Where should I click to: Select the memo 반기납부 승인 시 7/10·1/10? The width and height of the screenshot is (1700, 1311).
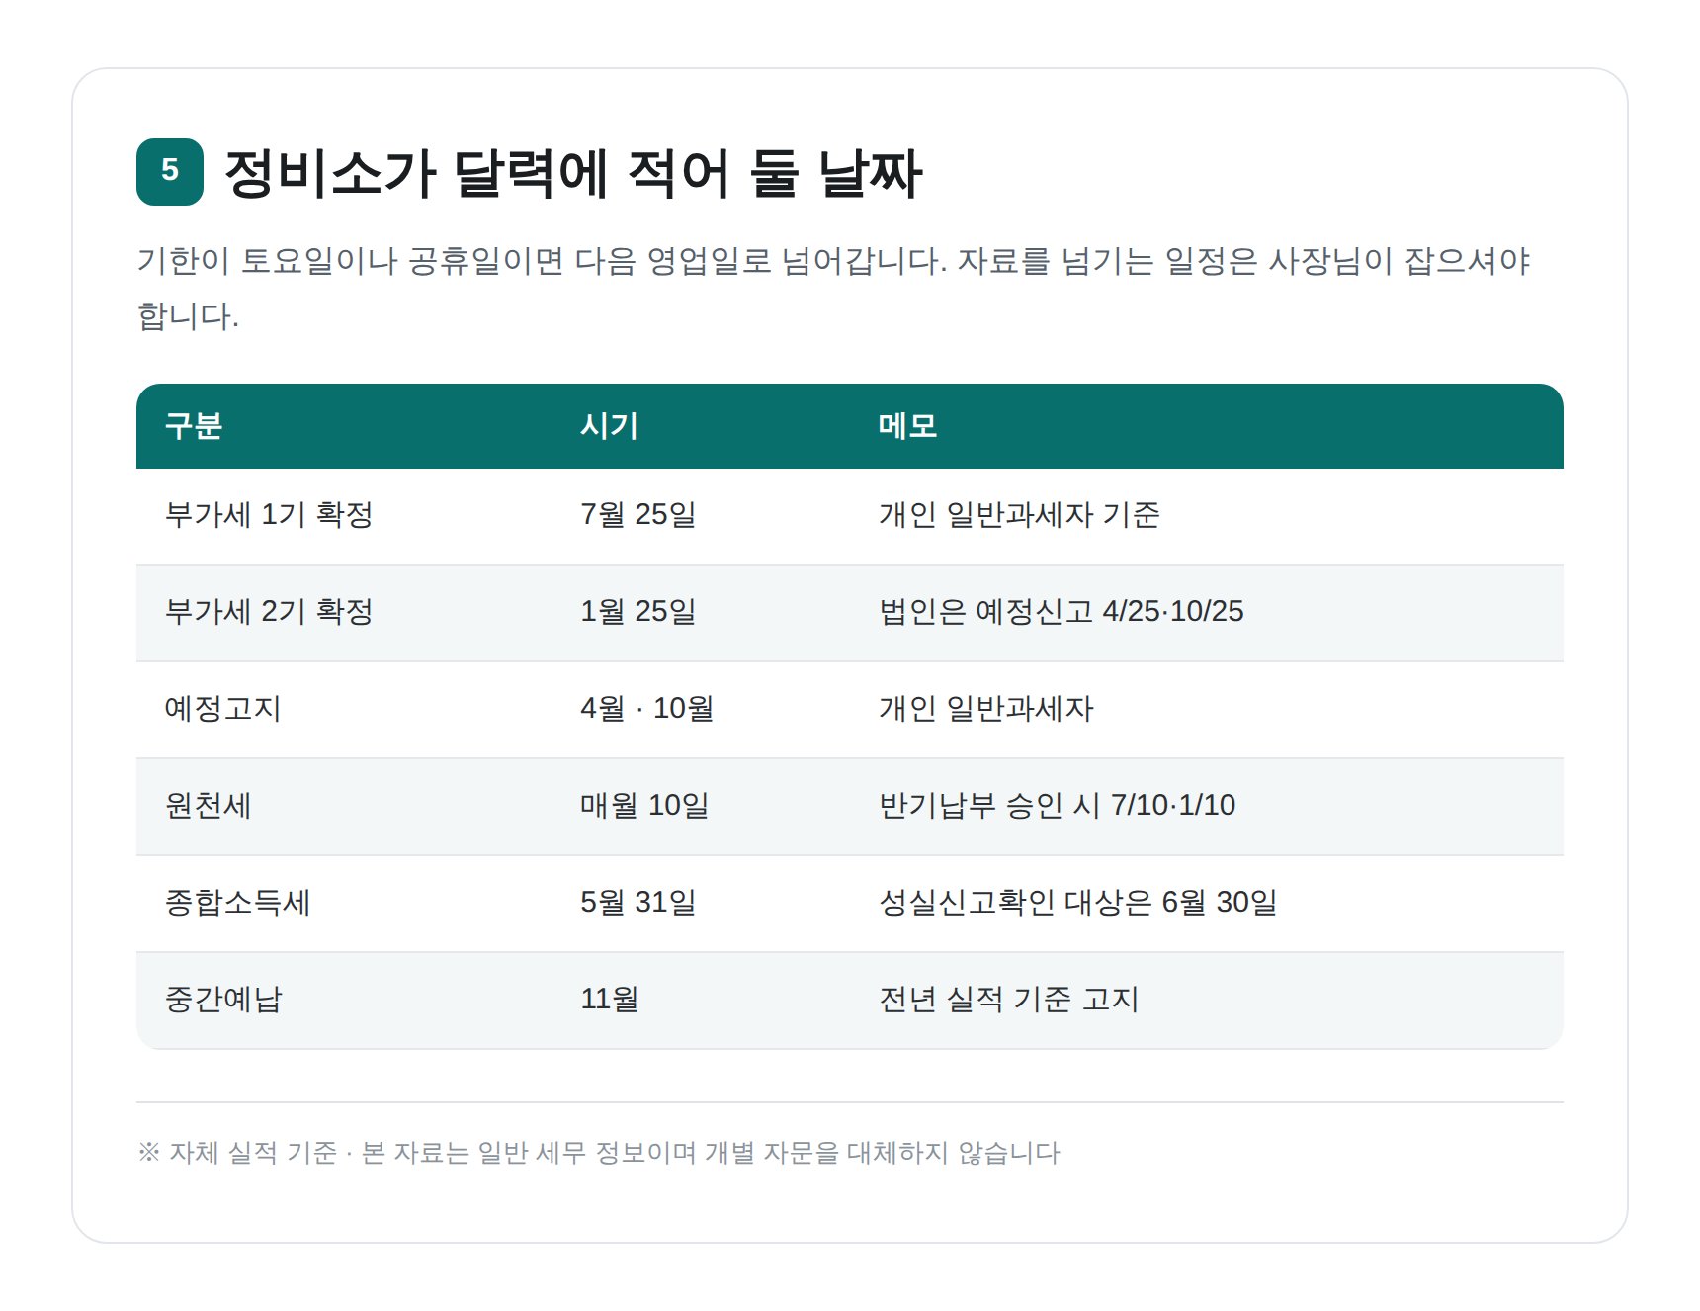coord(1058,806)
